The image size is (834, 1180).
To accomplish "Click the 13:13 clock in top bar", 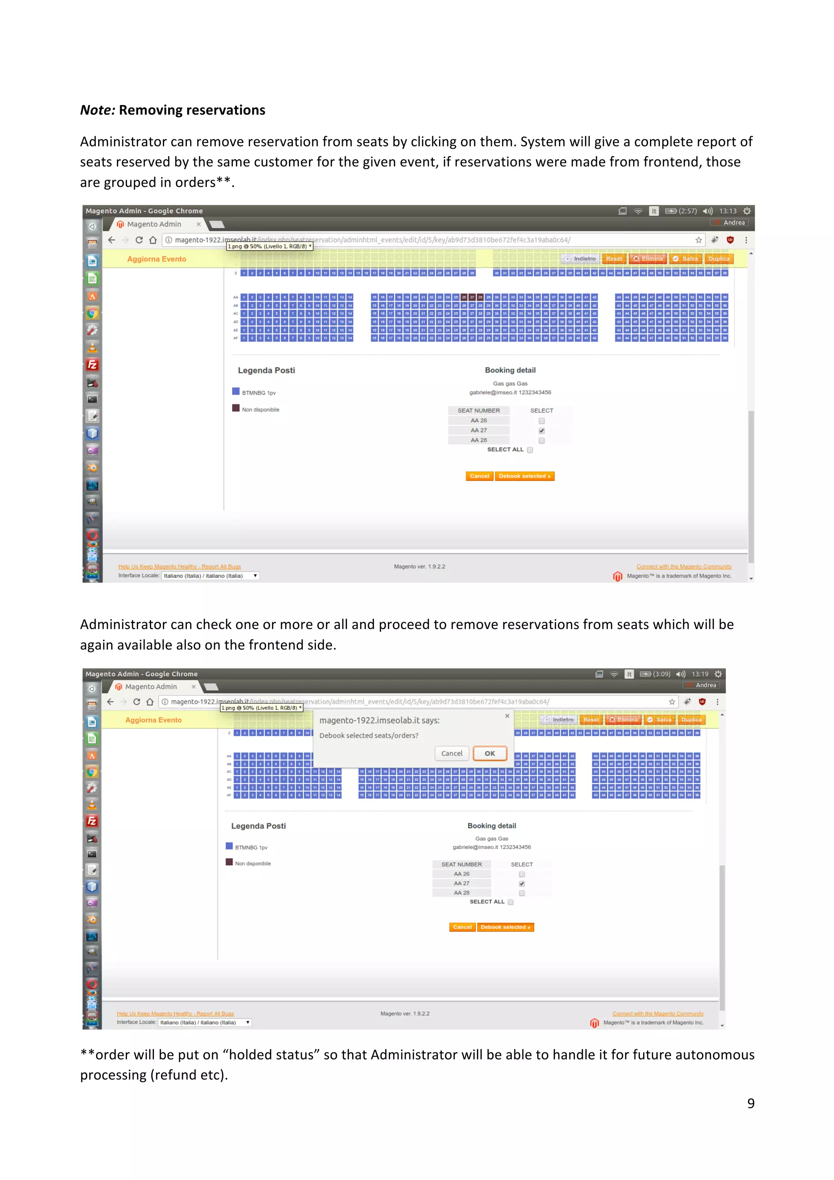I will 728,211.
